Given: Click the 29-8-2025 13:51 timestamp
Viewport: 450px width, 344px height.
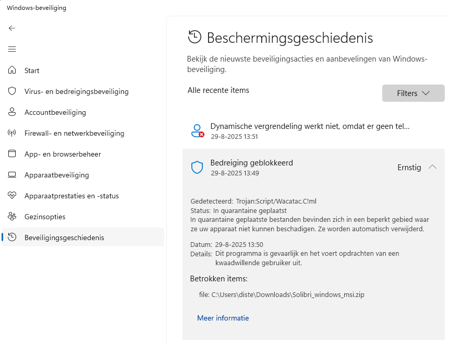Looking at the screenshot, I should (x=234, y=137).
